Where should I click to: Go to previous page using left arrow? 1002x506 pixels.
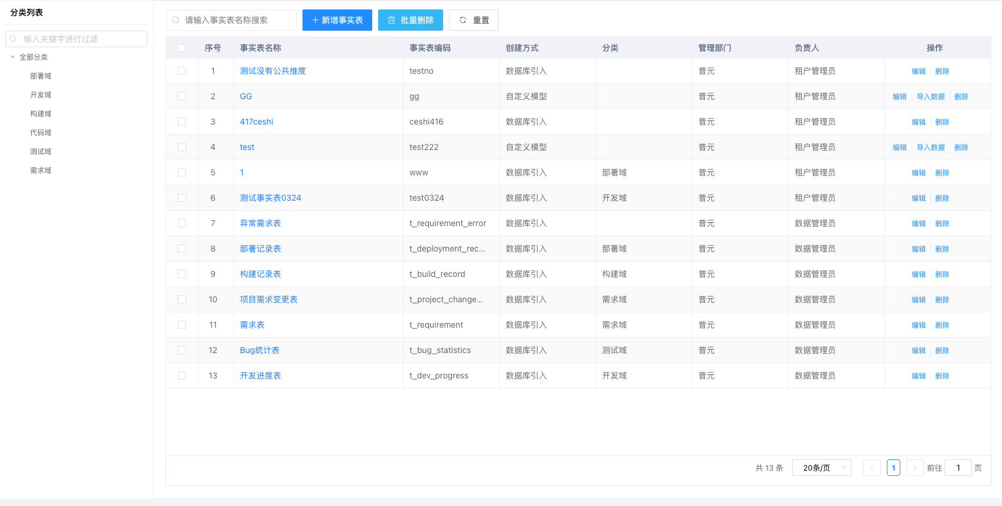click(x=871, y=468)
